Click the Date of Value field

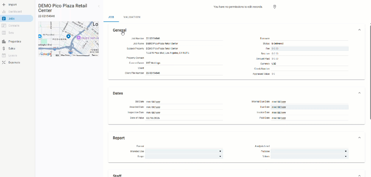coord(184,118)
